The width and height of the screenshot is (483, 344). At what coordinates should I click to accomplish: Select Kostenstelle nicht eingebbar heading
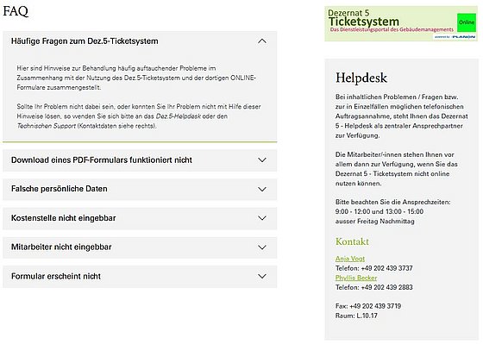(64, 218)
